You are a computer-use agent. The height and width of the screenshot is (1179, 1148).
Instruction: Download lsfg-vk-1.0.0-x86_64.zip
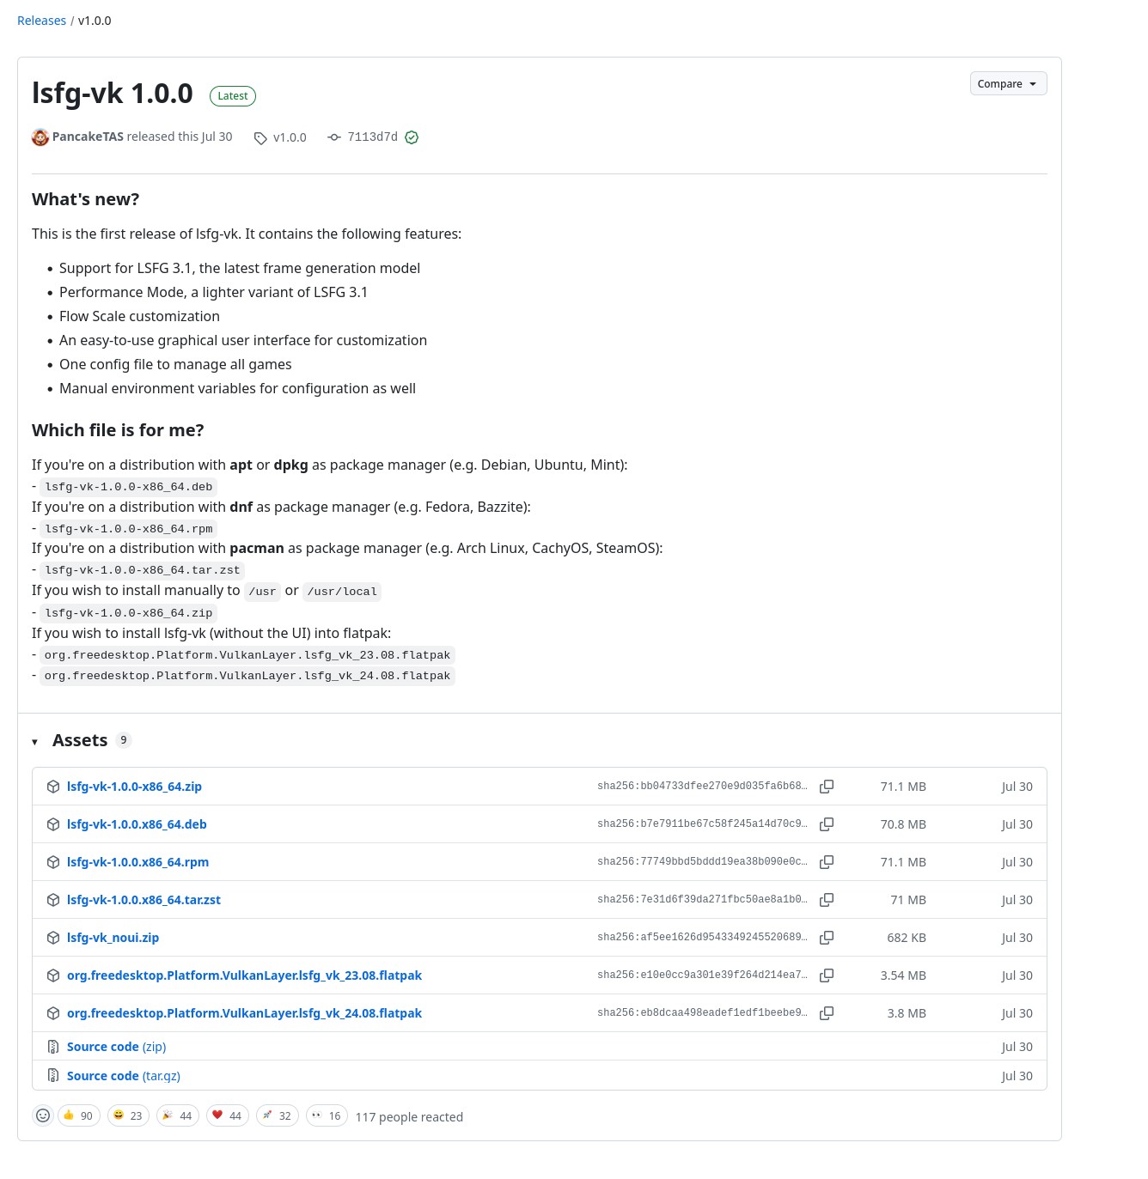134,787
